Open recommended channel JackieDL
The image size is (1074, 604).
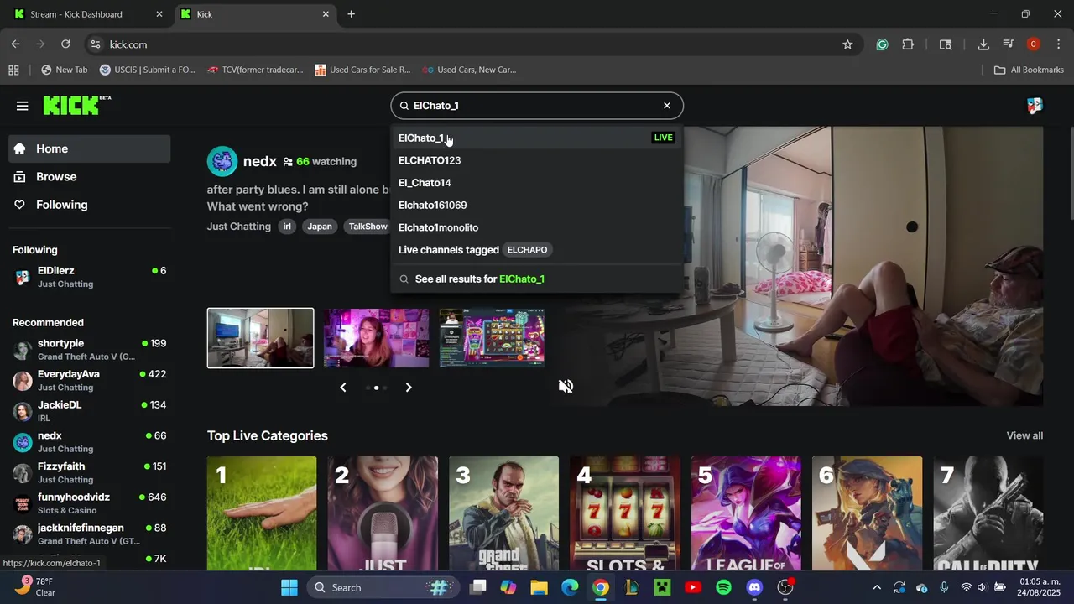tap(90, 411)
